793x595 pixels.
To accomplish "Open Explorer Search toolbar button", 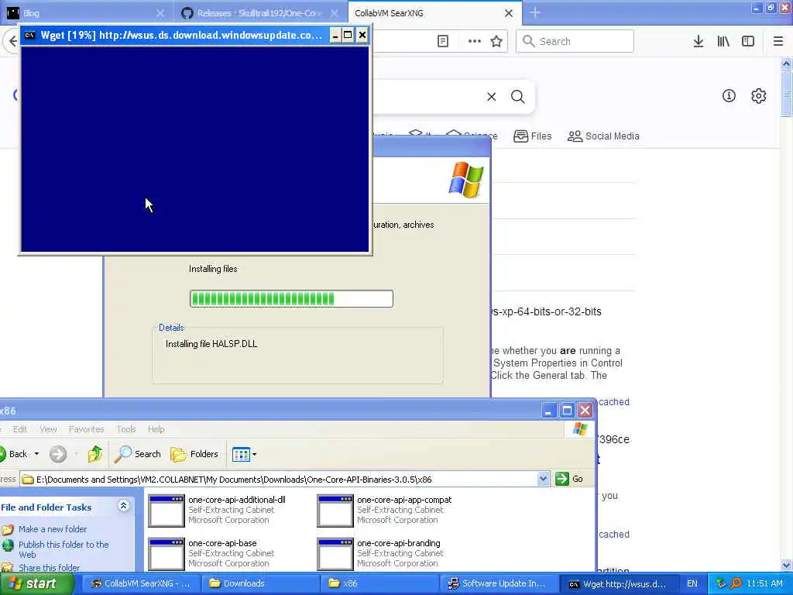I will [138, 454].
